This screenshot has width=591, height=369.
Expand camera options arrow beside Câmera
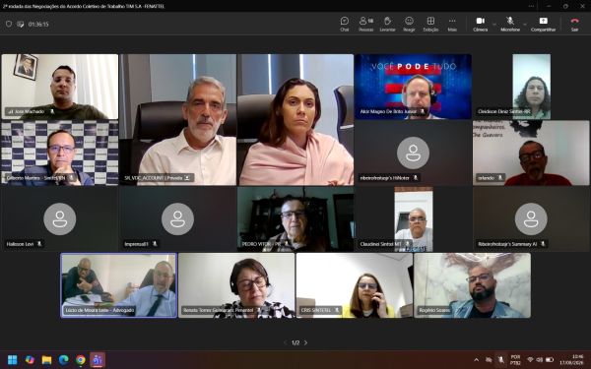click(x=494, y=24)
